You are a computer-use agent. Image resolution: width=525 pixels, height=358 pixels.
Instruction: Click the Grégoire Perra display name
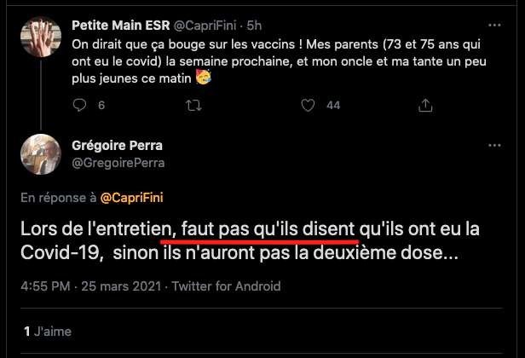click(x=116, y=145)
